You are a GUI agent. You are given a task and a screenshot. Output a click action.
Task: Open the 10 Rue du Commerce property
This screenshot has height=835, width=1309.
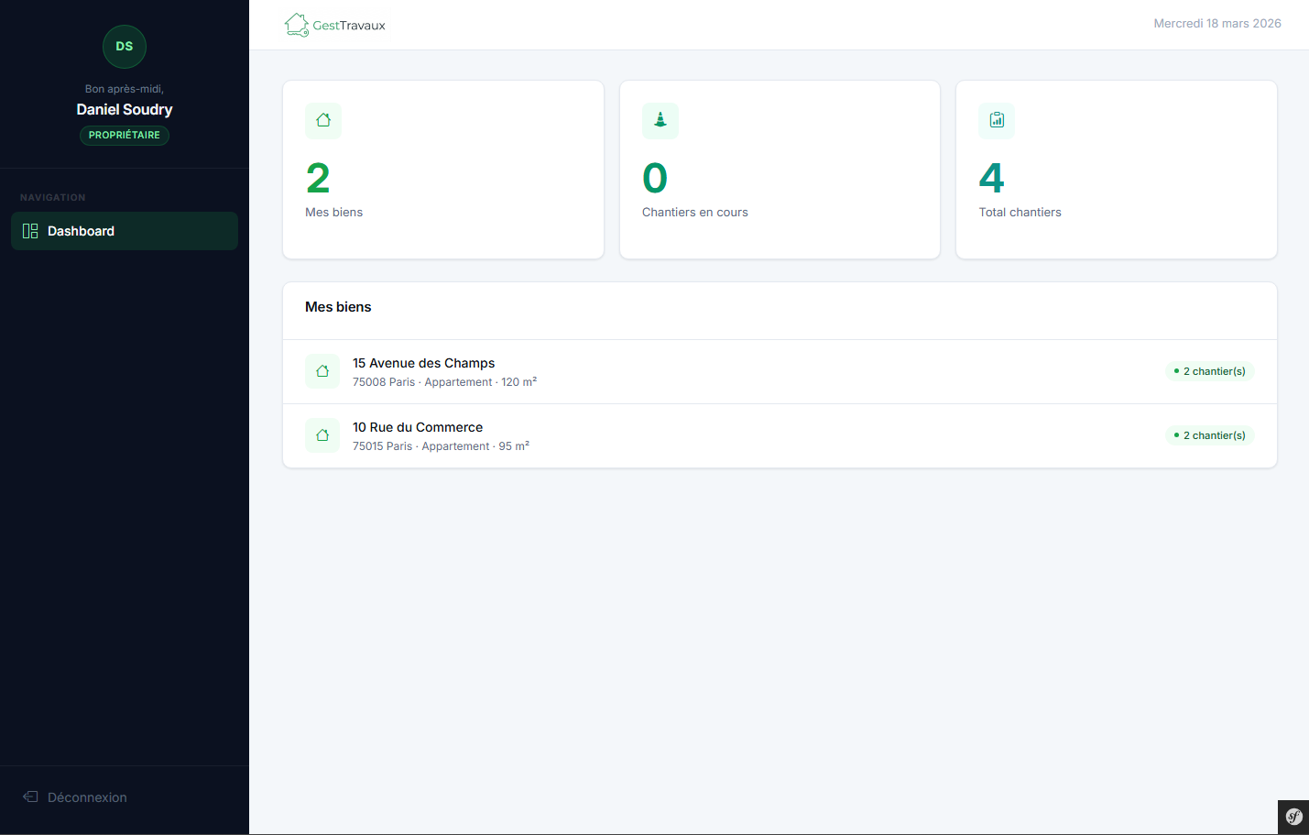[x=418, y=427]
